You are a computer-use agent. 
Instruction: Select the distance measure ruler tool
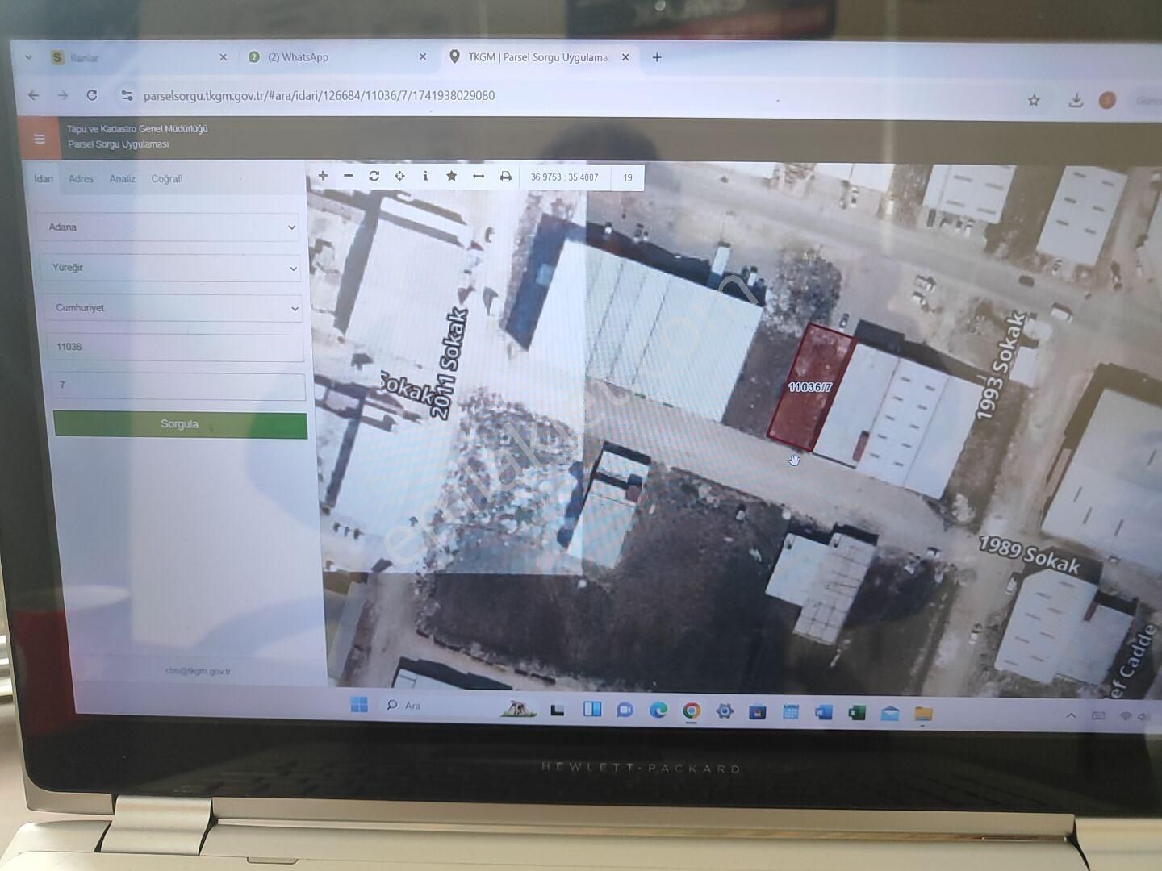point(479,176)
